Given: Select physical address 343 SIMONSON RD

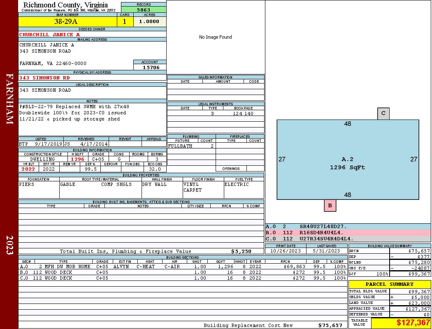Looking at the screenshot, I should point(44,78).
